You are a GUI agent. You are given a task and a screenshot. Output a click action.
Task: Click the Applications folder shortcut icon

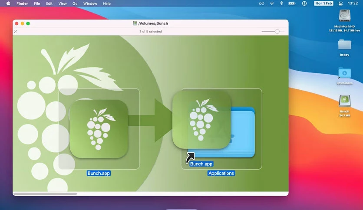coord(221,132)
